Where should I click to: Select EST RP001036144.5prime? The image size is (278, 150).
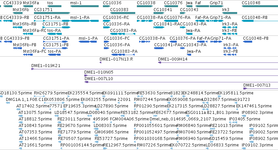pyautogui.click(x=61, y=148)
